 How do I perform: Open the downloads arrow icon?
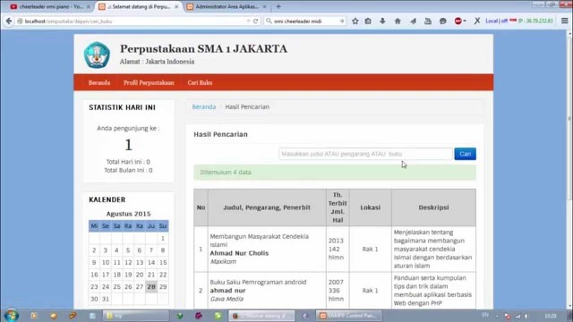[x=382, y=21]
